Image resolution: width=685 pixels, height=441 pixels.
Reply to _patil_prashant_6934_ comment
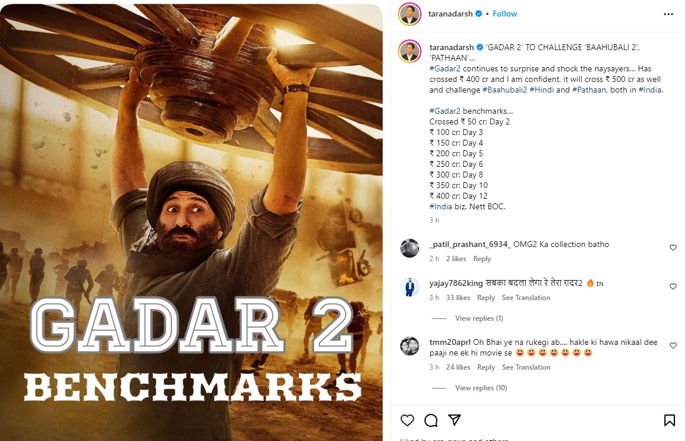(x=482, y=259)
